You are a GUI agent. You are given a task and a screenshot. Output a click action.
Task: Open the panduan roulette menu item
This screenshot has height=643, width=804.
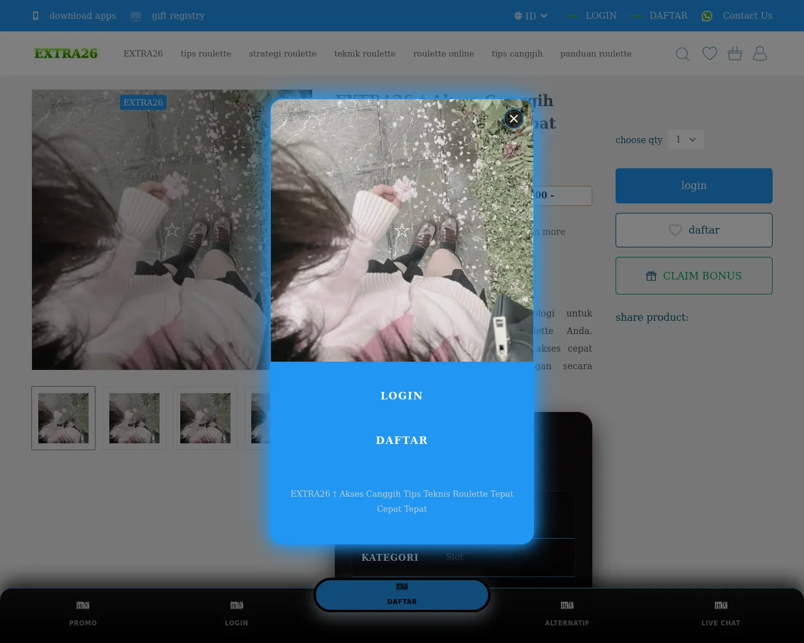coord(596,53)
